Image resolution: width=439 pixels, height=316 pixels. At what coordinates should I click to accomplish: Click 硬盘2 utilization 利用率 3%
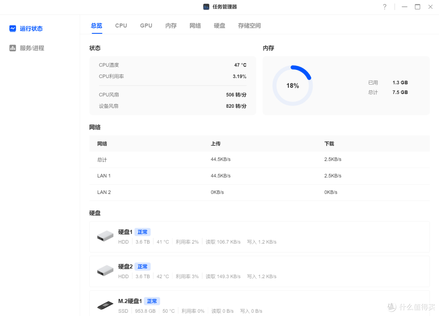pos(187,277)
